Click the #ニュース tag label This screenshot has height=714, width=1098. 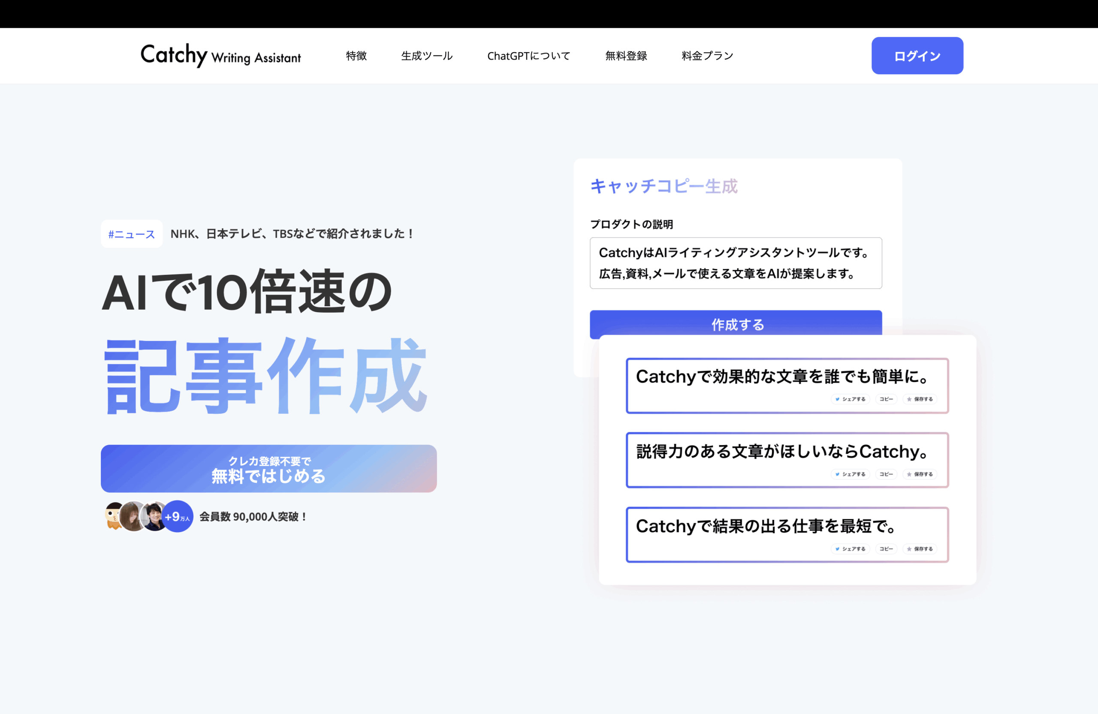click(132, 234)
